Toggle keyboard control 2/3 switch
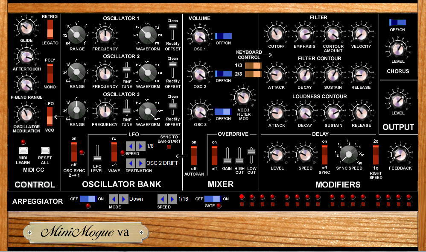Image resolution: width=426 pixels, height=252 pixels. [x=253, y=74]
